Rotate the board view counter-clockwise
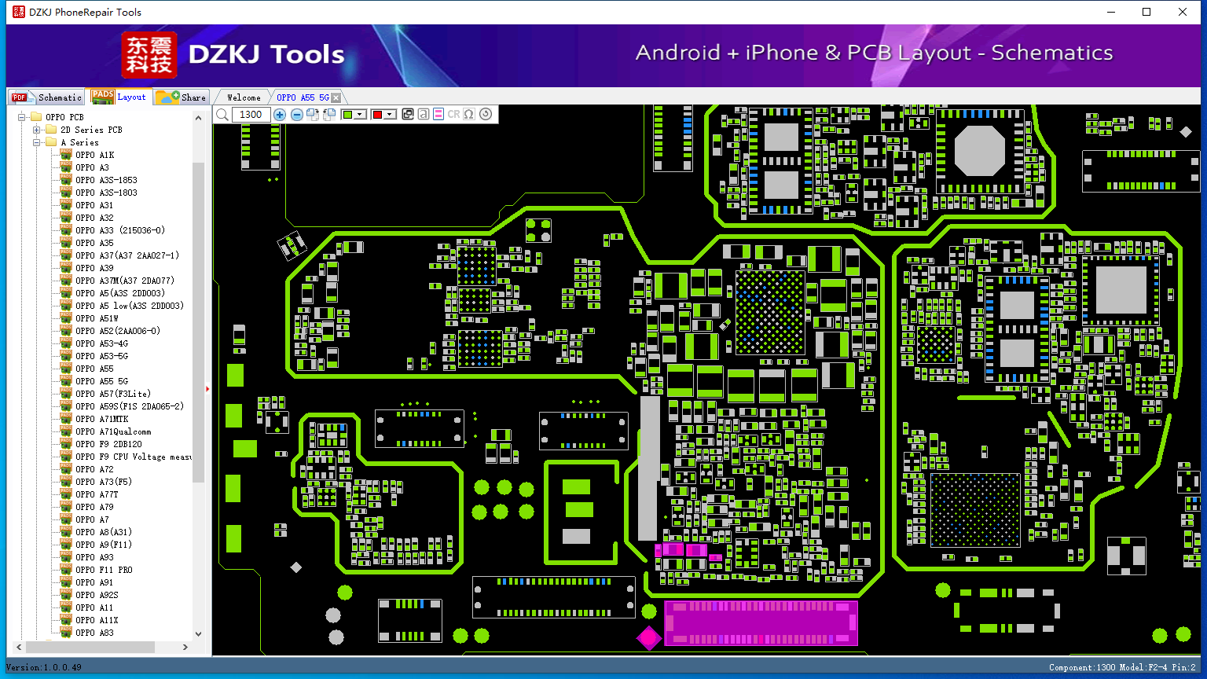The width and height of the screenshot is (1207, 679). [x=329, y=115]
